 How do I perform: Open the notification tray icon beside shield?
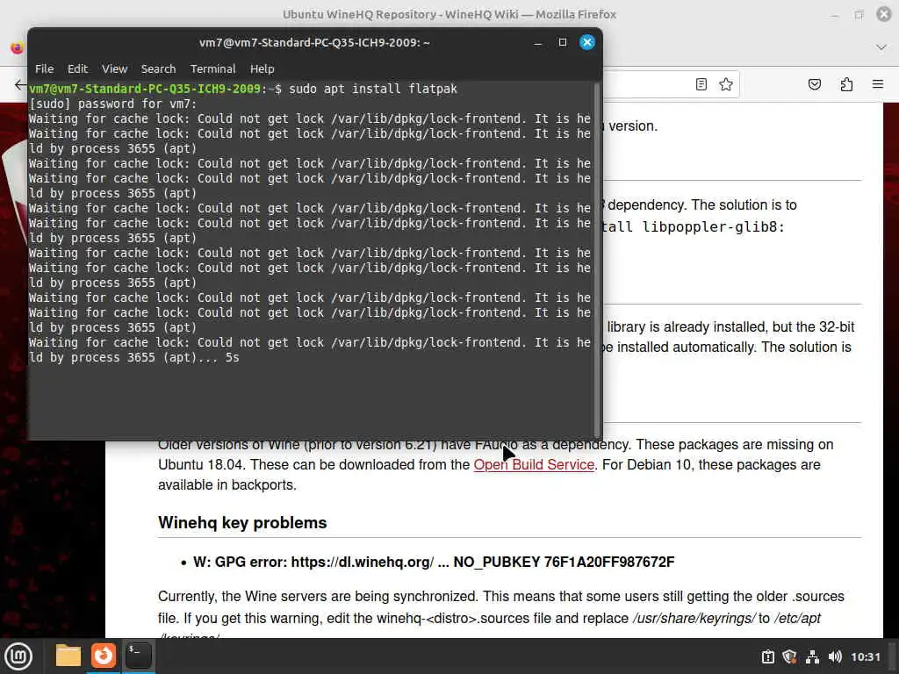[767, 656]
